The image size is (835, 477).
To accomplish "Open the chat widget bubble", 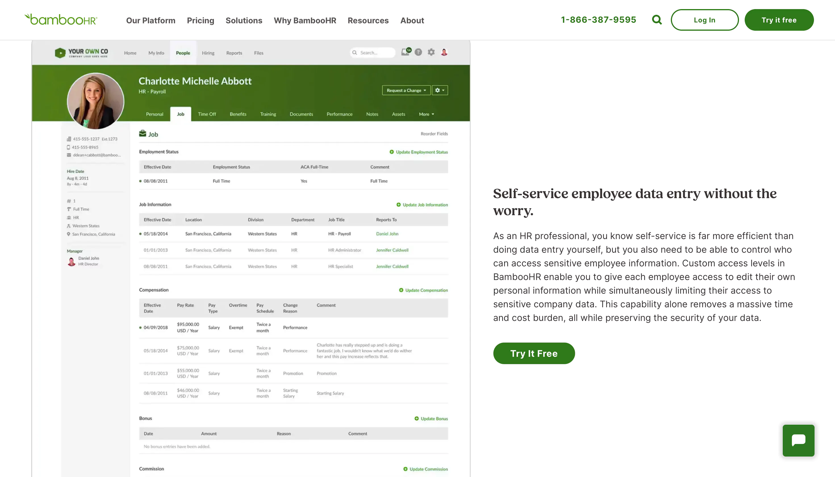I will pos(798,440).
